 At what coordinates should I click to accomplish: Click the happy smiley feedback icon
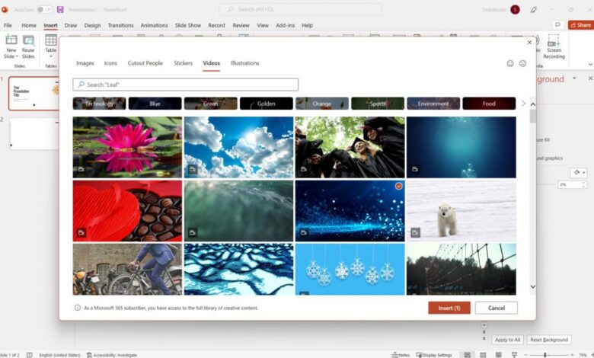tap(510, 63)
